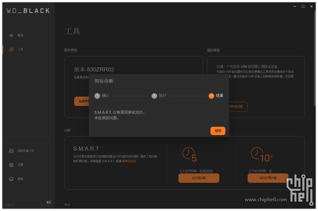Viewport: 318px width, 211px height.
Task: Click step 3 circle 结果
Action: pyautogui.click(x=211, y=96)
